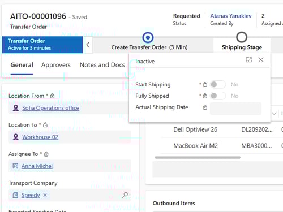Viewport: 283px width, 212px height.
Task: Expand the dropdown chevron right of the flyout
Action: [x=274, y=114]
